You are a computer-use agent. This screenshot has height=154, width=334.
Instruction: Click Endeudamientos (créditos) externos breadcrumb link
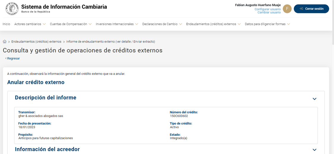point(36,42)
